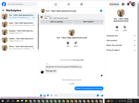This screenshot has width=139, height=103.
Task: Expand Privacy & support section
Action: click(x=121, y=50)
